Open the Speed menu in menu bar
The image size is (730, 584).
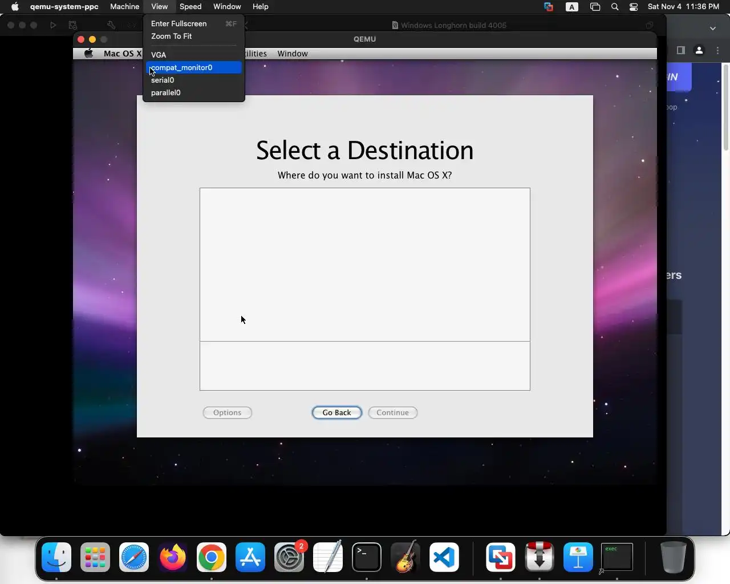click(190, 6)
